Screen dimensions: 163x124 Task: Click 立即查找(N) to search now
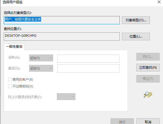tap(148, 68)
